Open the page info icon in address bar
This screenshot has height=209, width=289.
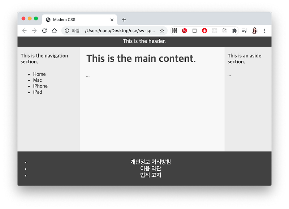click(68, 31)
